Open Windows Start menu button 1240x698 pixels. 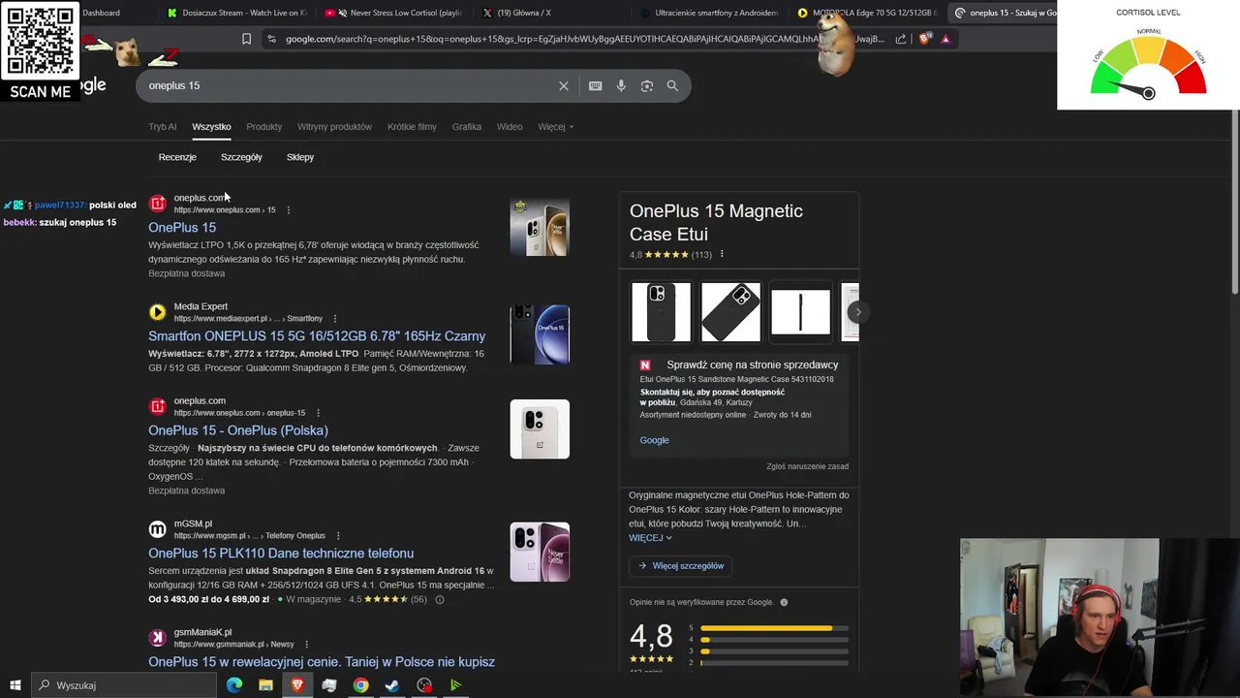15,685
